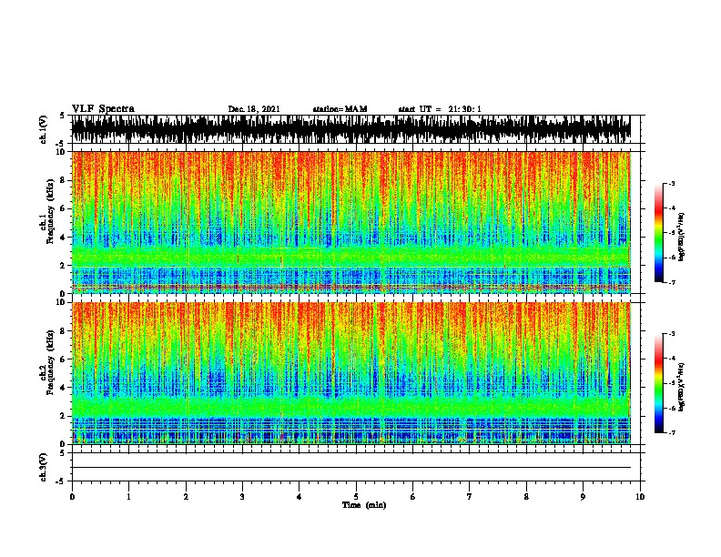Screen dimensions: 721x557
Task: Click the time axis tick label "7"
Action: (470, 497)
